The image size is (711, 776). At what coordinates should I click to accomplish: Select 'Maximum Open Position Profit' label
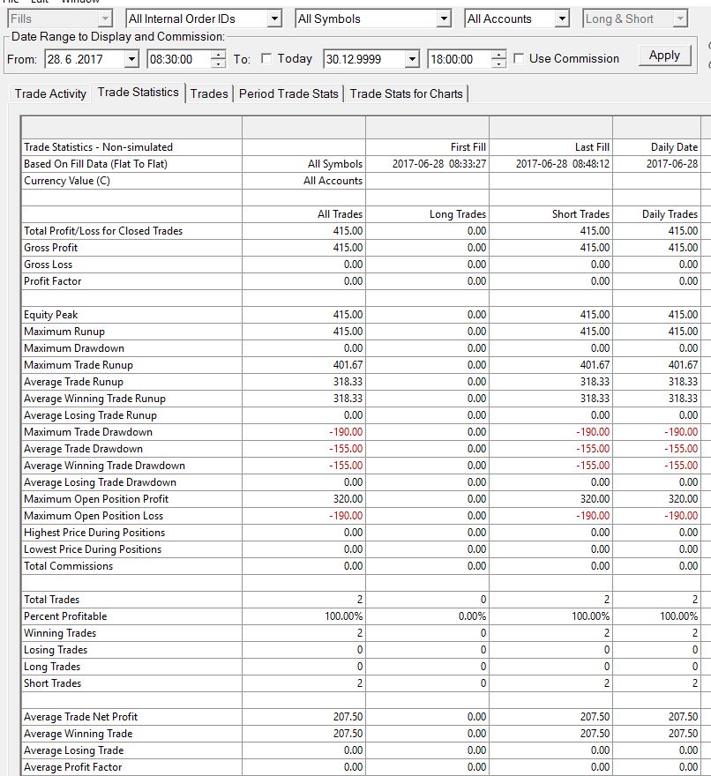coord(96,499)
